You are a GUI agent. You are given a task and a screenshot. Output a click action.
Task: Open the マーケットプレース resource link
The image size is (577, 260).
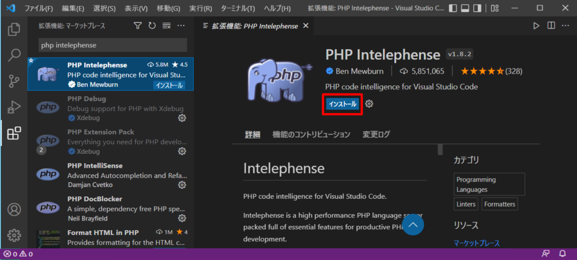click(x=477, y=243)
